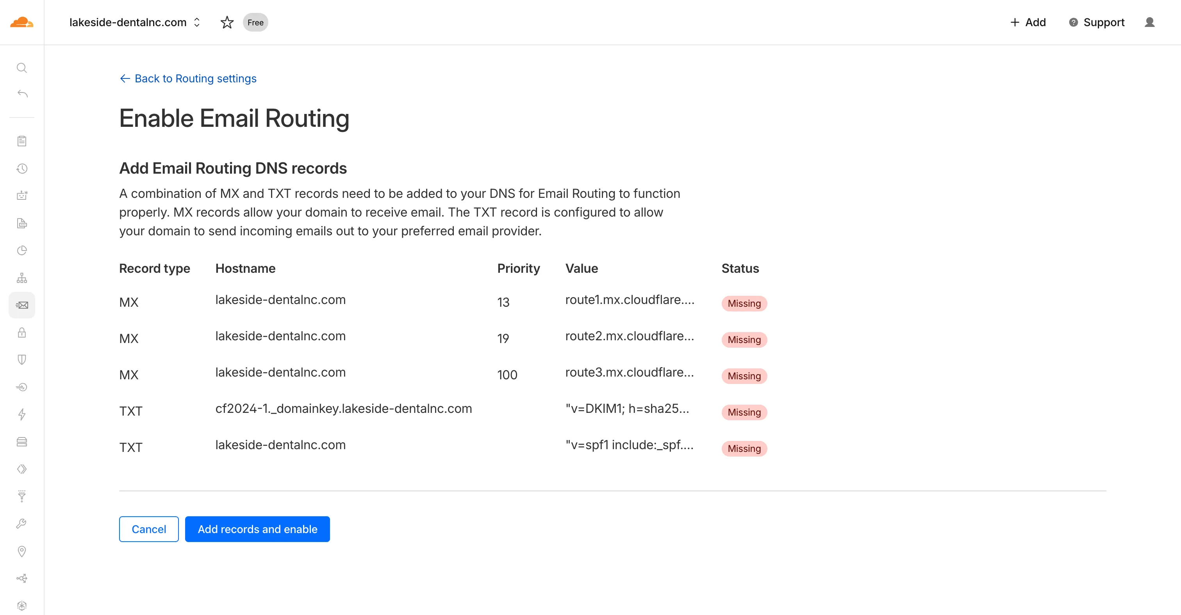This screenshot has height=615, width=1181.
Task: Open the user account menu
Action: [1149, 23]
